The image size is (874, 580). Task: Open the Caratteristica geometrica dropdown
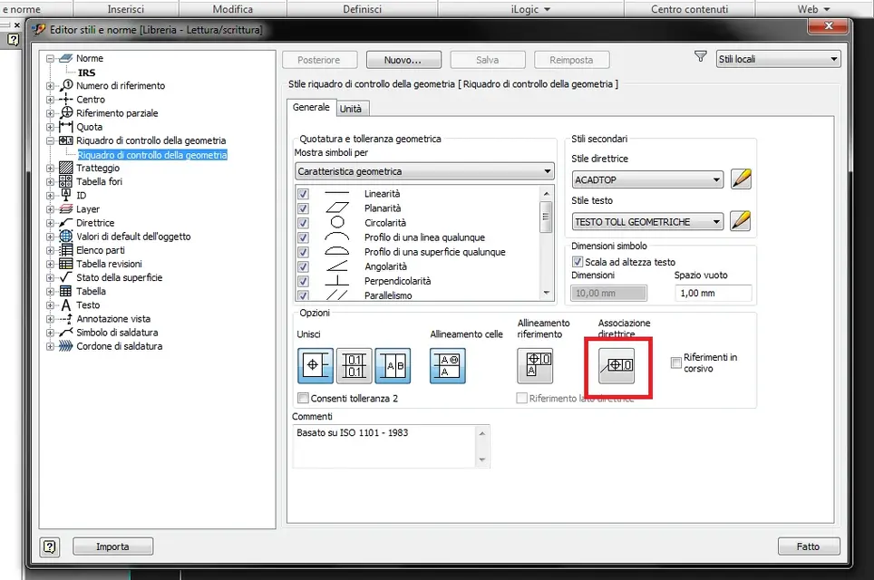[424, 171]
